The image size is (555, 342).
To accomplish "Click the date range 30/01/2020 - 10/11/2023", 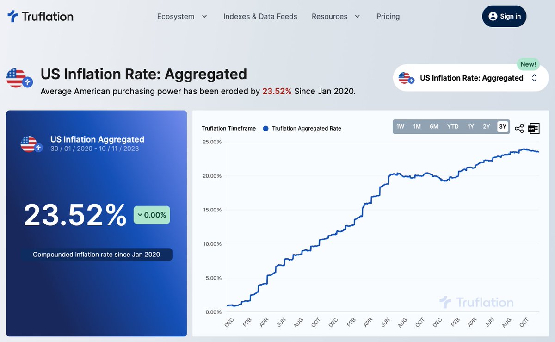I will (x=94, y=149).
